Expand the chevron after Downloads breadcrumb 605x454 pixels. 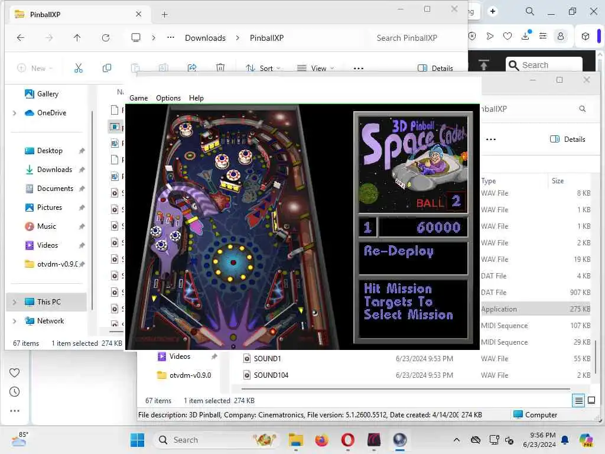(x=238, y=37)
